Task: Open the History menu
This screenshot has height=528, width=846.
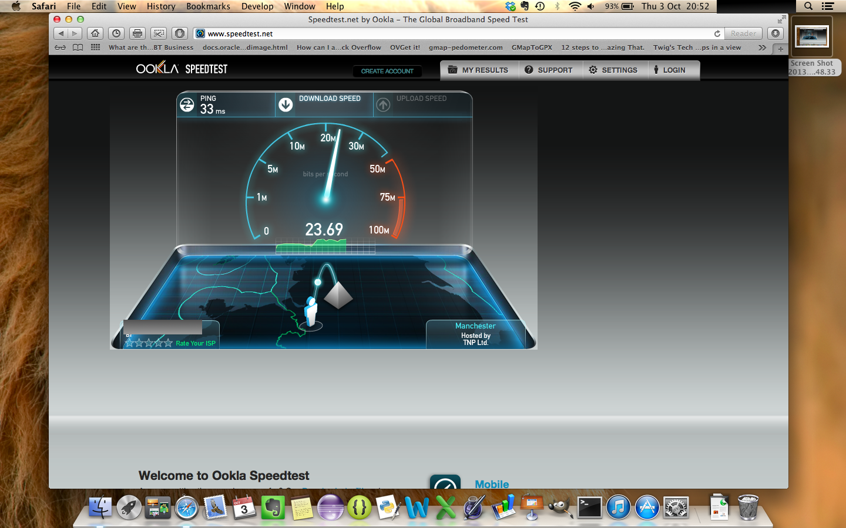Action: pos(161,6)
